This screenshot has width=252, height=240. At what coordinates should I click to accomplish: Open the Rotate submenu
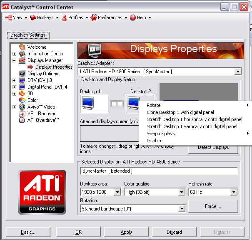(195, 105)
